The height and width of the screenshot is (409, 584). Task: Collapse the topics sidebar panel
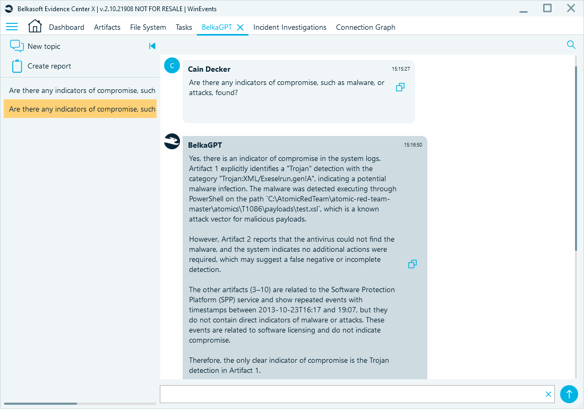[152, 46]
